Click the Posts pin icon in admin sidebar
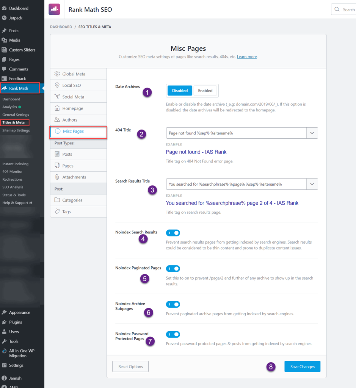This screenshot has width=356, height=388. click(x=4, y=31)
